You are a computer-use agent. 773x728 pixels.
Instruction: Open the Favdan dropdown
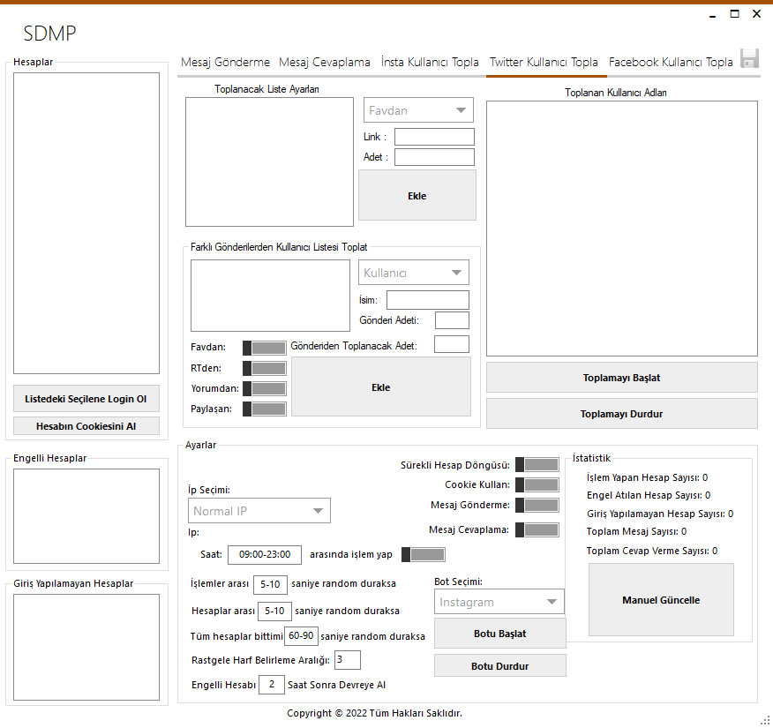click(418, 110)
